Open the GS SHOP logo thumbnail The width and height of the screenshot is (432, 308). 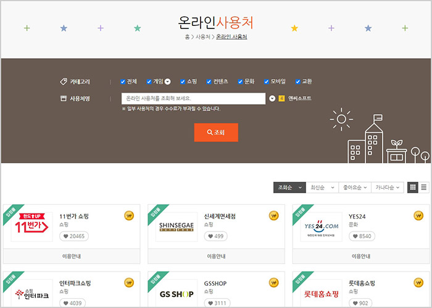click(177, 294)
